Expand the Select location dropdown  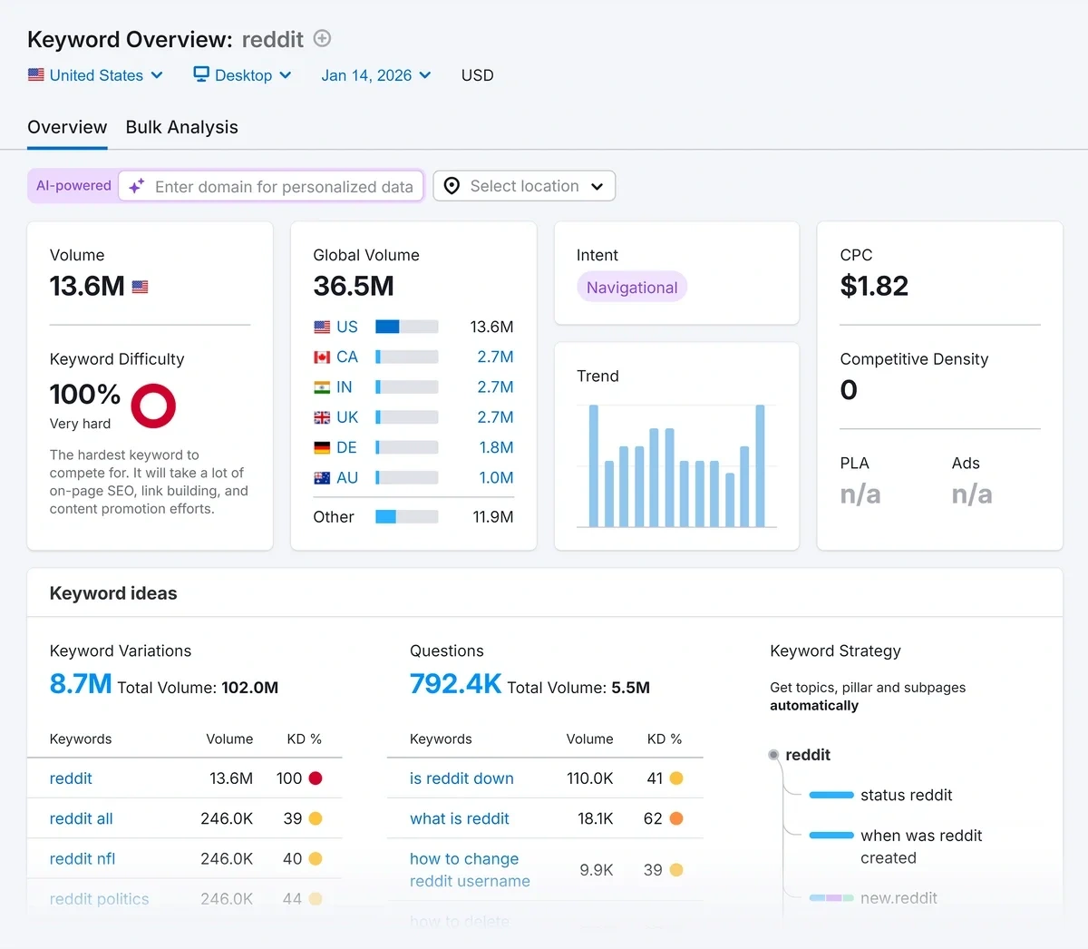524,186
